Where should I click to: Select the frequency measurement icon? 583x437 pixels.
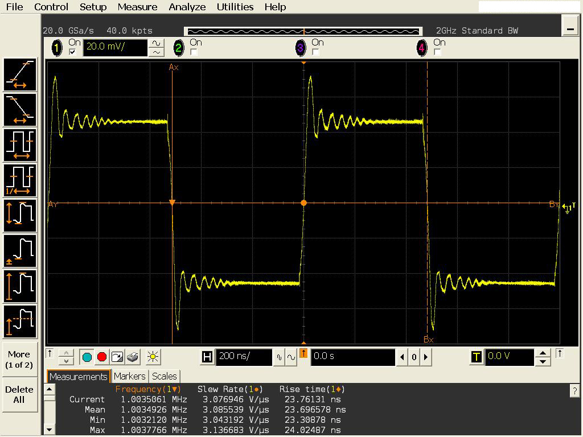20,180
